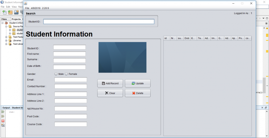Select the Male radio button
Image resolution: width=269 pixels, height=138 pixels.
(56, 74)
